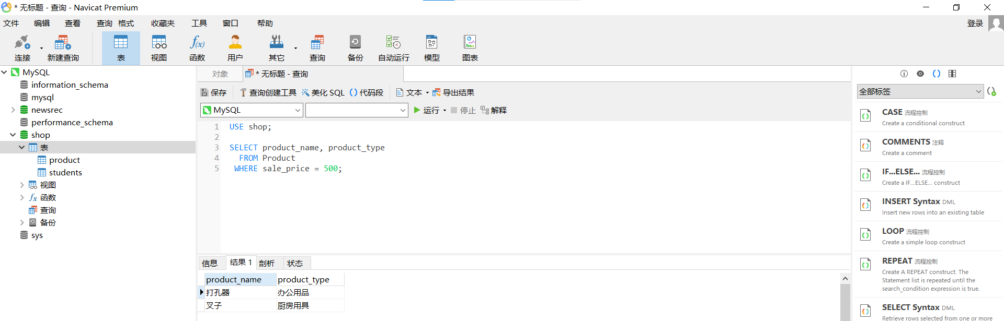Viewport: 1004px width, 321px height.
Task: Expand the Backup (备份) node under shop
Action: click(x=22, y=222)
